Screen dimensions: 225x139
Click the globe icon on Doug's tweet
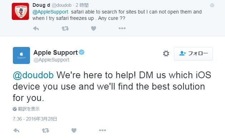pyautogui.click(x=212, y=5)
